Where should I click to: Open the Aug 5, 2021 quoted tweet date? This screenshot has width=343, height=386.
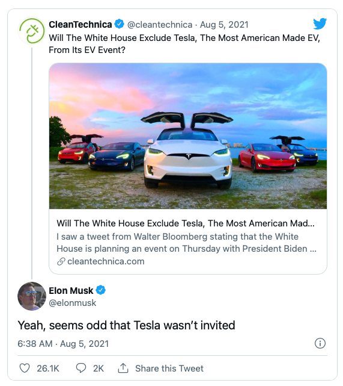(x=224, y=24)
